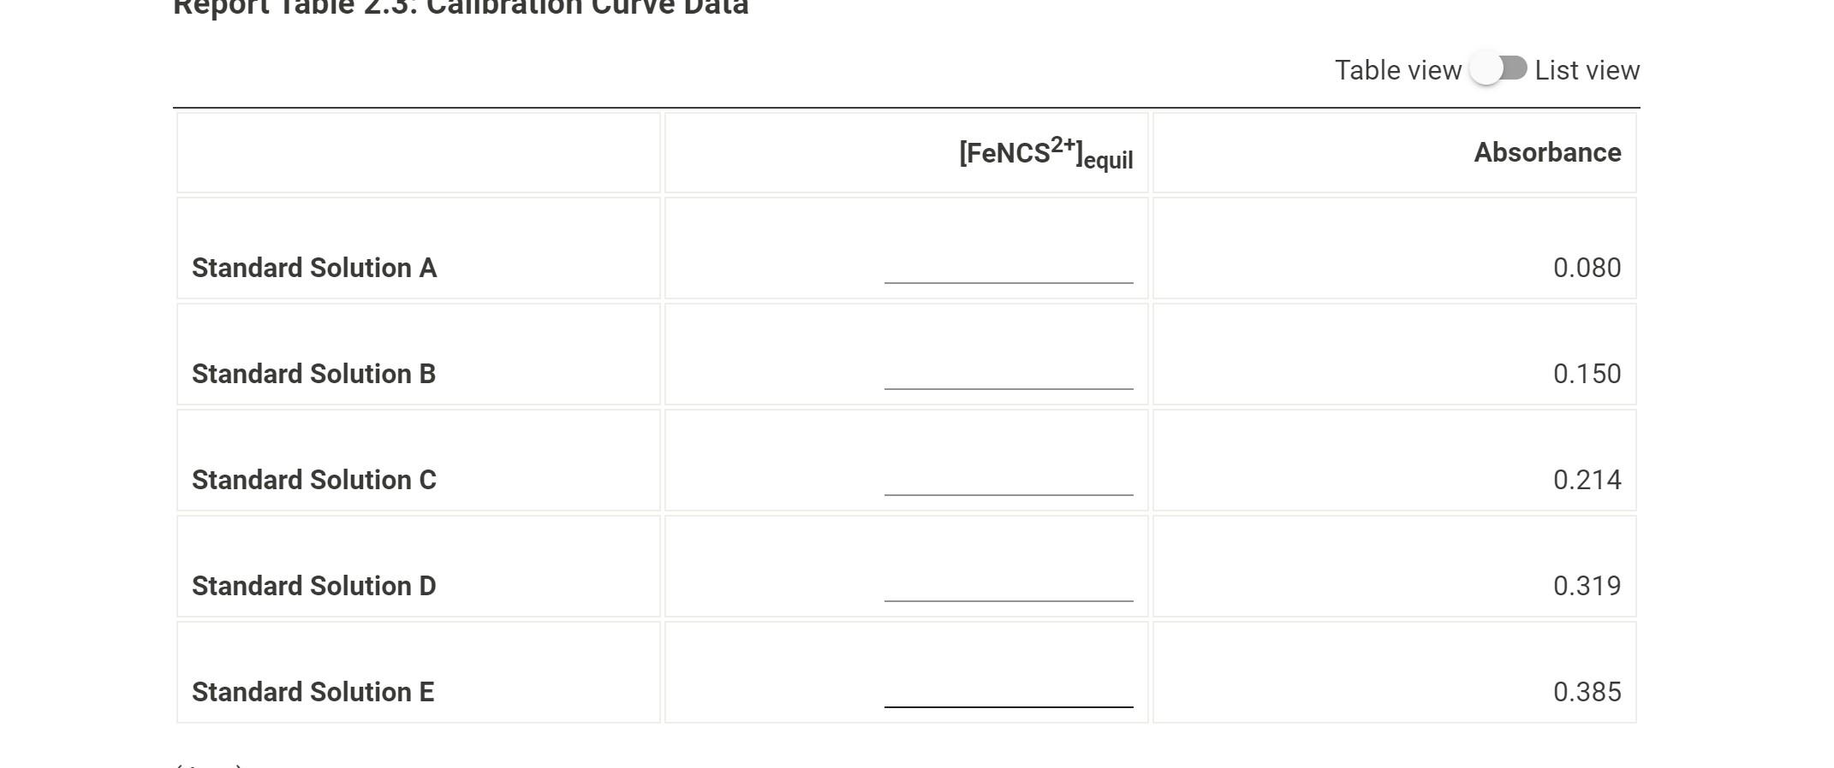Click the absorbance value 0.214
The width and height of the screenshot is (1834, 768).
click(x=1587, y=480)
